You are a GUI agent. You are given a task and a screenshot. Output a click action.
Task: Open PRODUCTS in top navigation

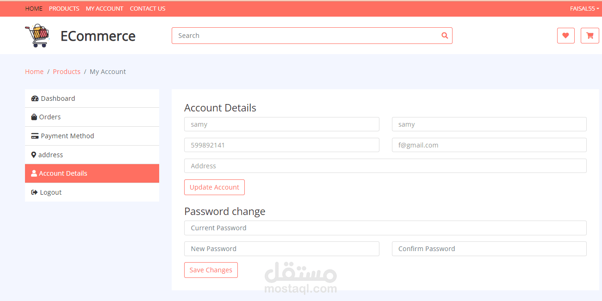pyautogui.click(x=64, y=8)
